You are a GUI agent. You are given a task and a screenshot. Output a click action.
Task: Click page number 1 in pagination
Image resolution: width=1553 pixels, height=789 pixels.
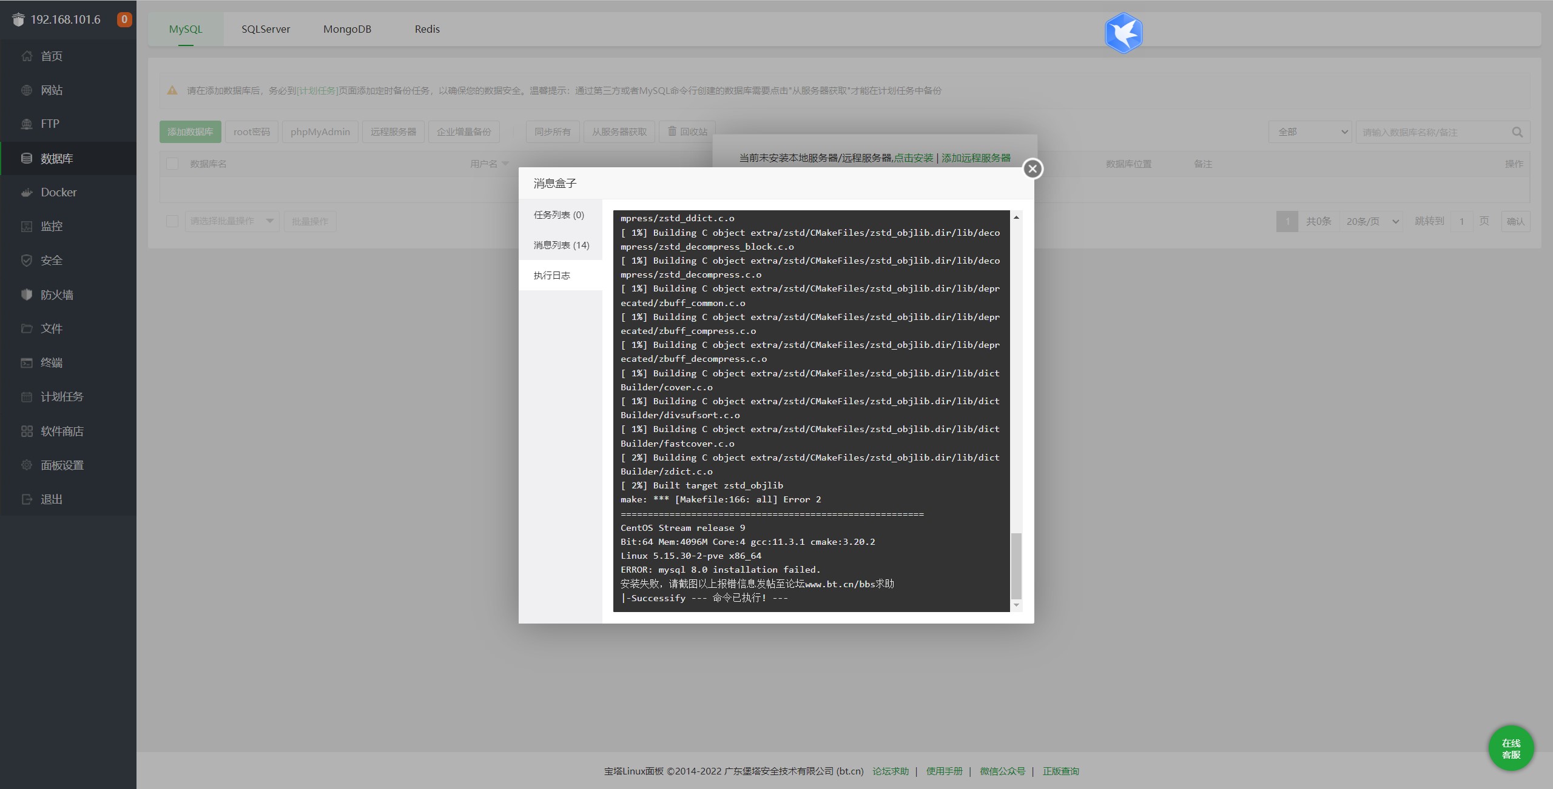pyautogui.click(x=1287, y=221)
